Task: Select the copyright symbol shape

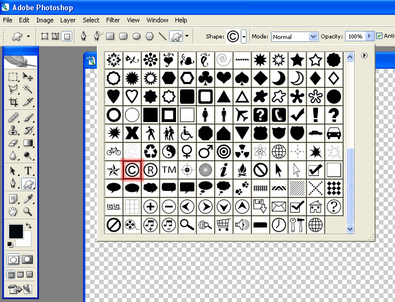Action: 132,170
